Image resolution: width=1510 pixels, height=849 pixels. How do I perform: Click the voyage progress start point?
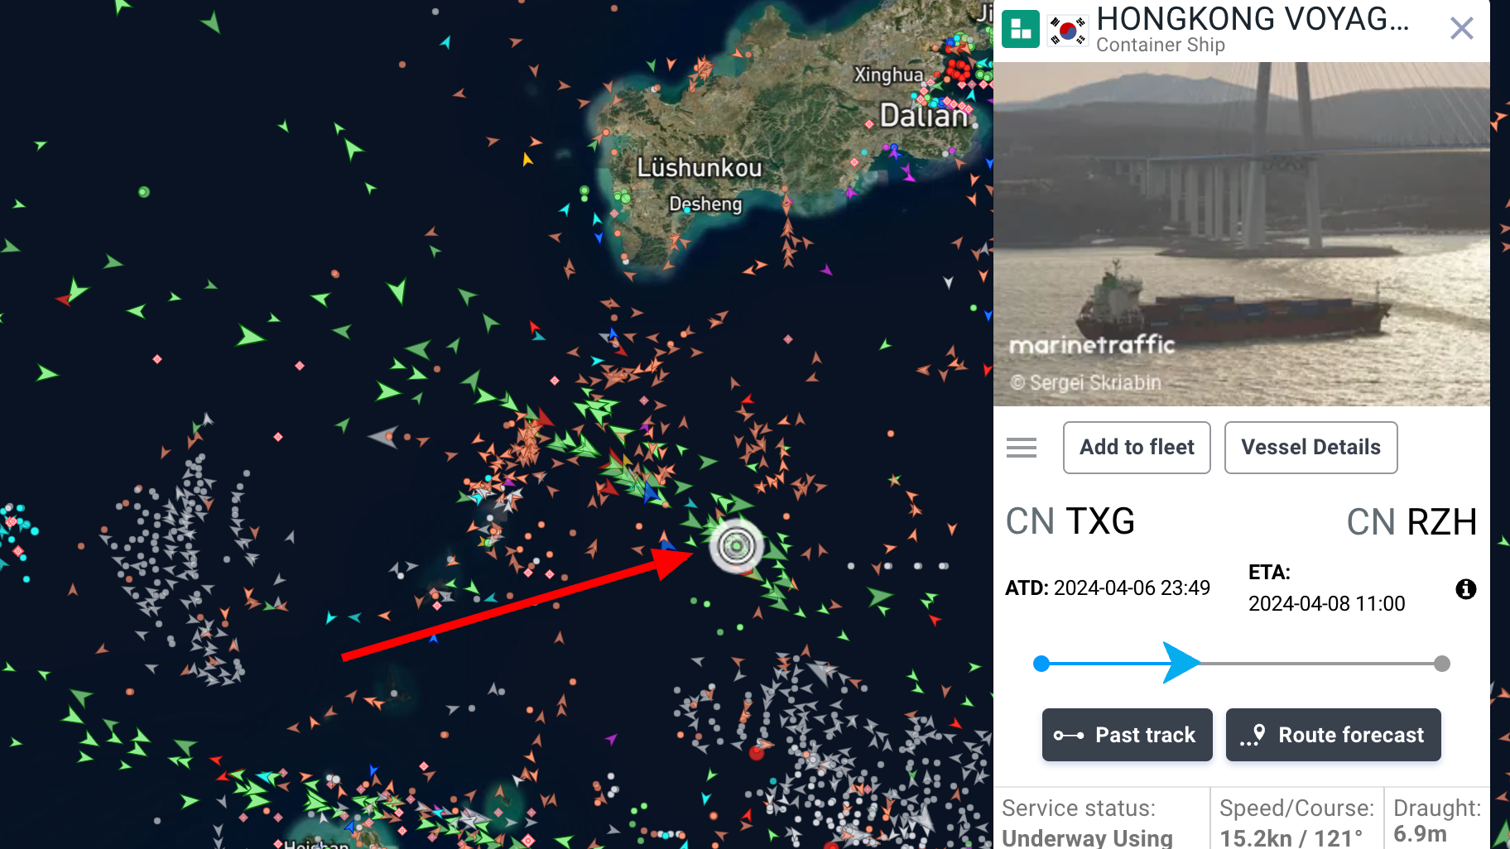(x=1041, y=663)
